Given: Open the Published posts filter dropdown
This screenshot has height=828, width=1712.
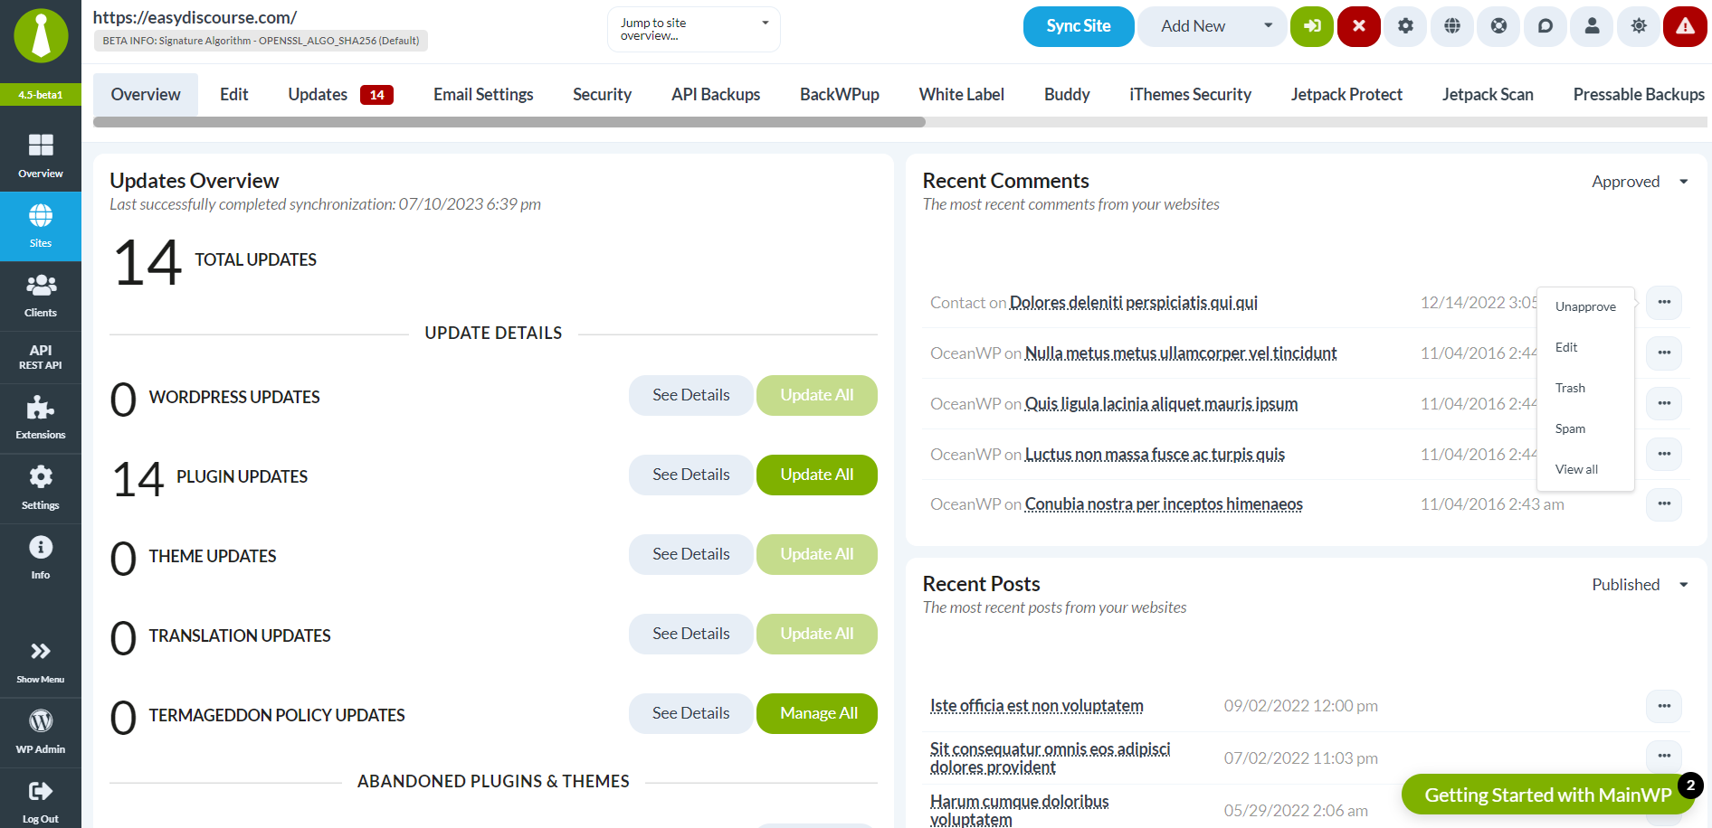Looking at the screenshot, I should click(1640, 585).
